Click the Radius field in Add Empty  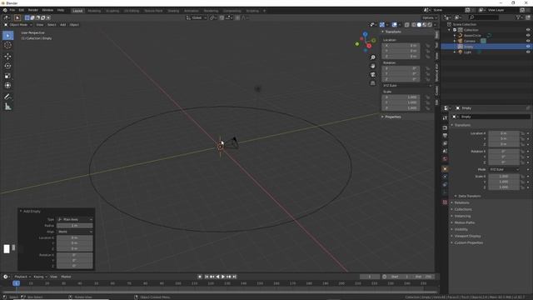75,226
